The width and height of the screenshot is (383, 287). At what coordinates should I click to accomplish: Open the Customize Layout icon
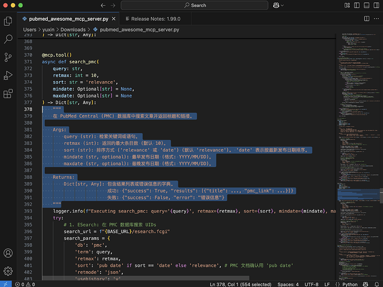[x=347, y=5]
